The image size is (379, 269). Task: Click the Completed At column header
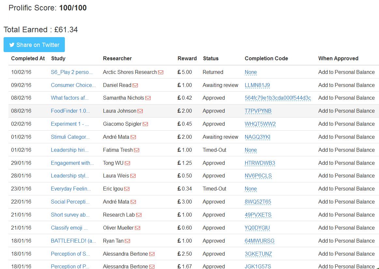coord(28,58)
